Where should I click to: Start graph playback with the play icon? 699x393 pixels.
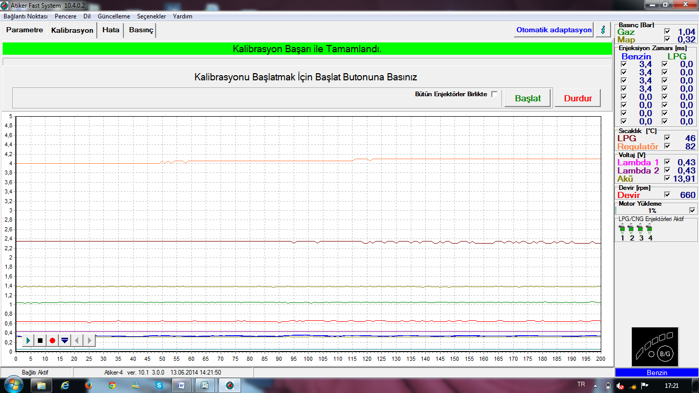(x=28, y=340)
